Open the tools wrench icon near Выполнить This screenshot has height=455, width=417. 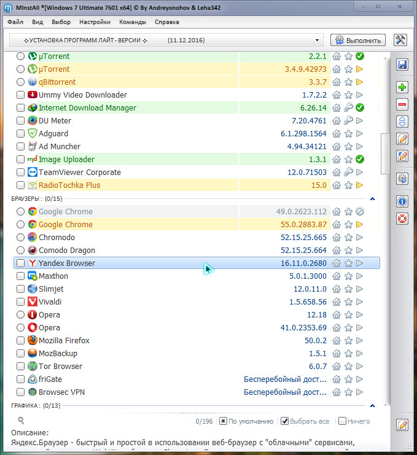tap(400, 40)
